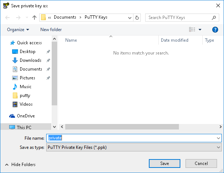Click navigation pane scroll down arrow
Image resolution: width=224 pixels, height=173 pixels.
point(54,127)
